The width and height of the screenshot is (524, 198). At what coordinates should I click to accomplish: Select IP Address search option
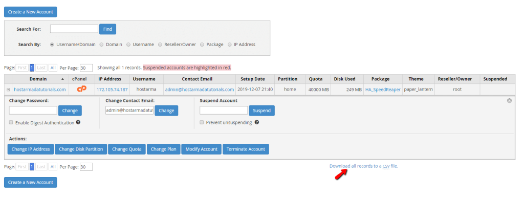(x=230, y=45)
